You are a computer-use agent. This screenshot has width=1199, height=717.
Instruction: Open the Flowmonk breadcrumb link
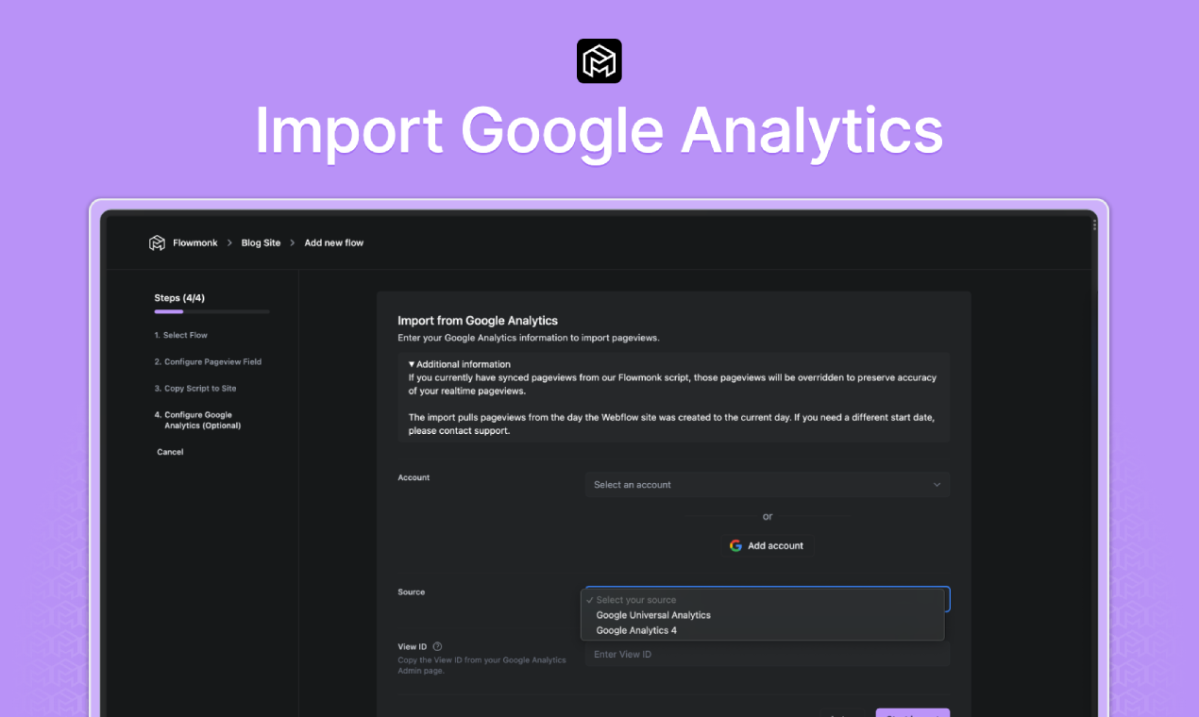(194, 243)
